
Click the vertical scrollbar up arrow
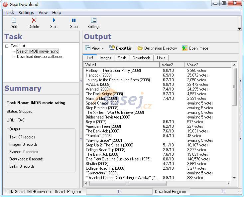[234, 65]
